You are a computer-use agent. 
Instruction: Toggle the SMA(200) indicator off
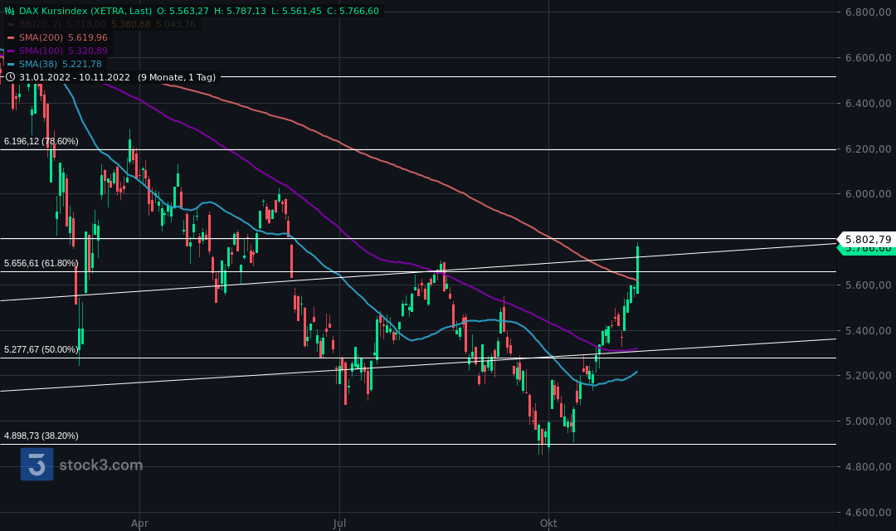11,37
